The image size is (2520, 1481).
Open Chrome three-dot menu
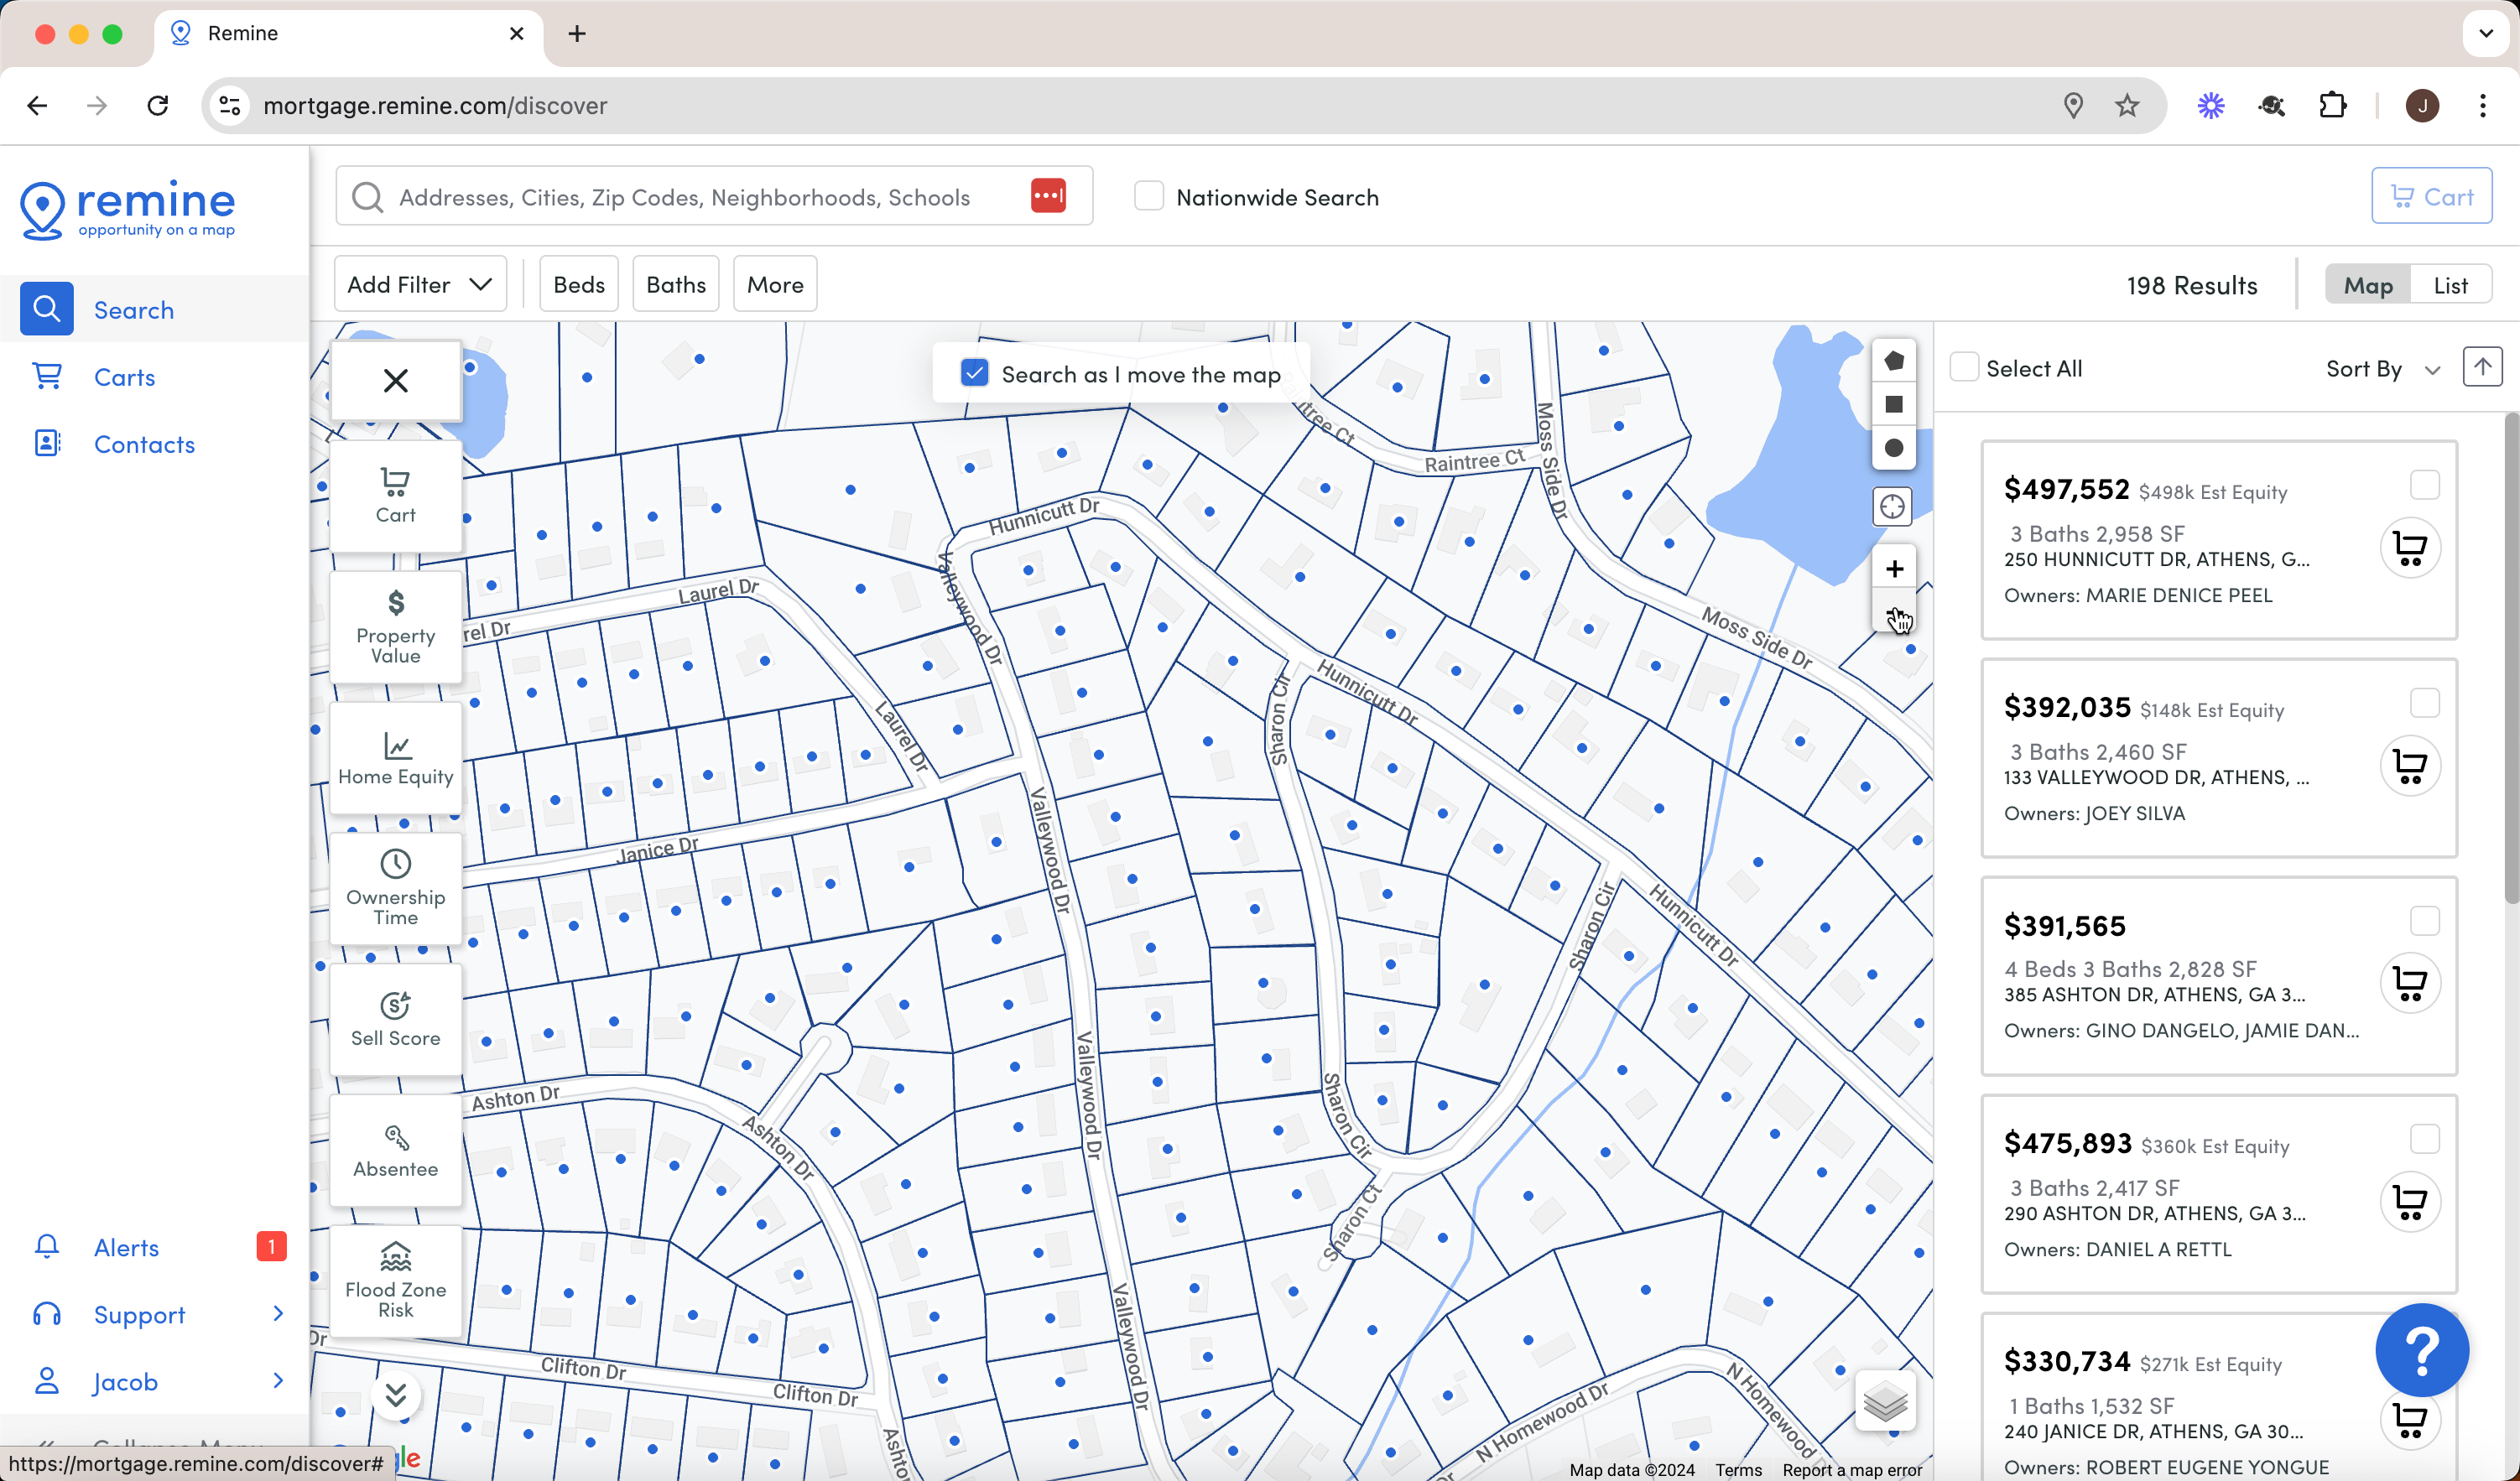2483,106
